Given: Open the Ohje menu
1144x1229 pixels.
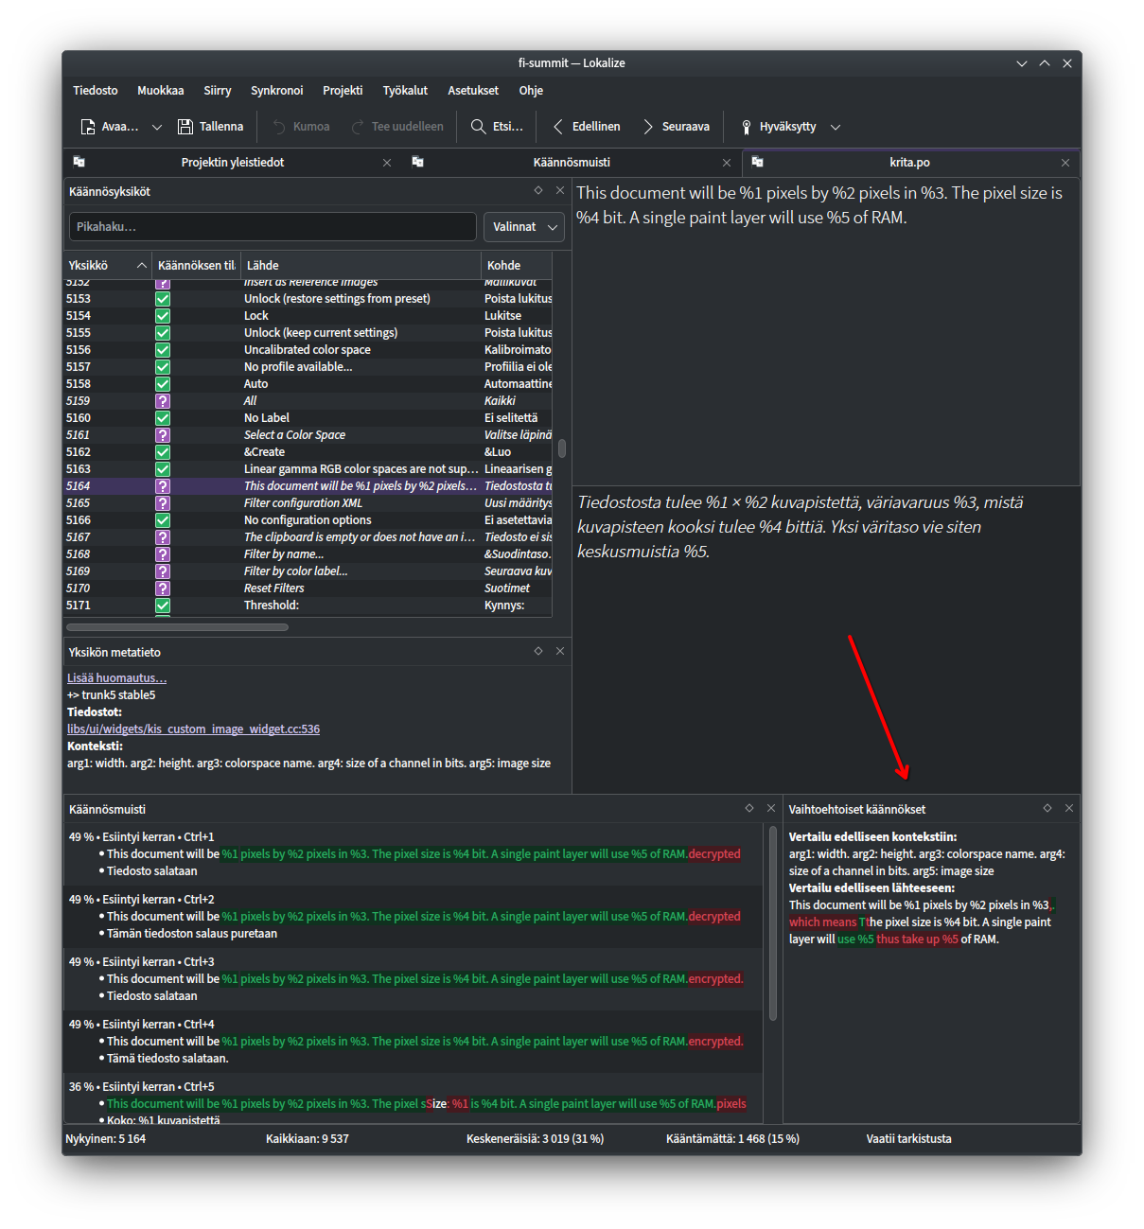Looking at the screenshot, I should [x=531, y=91].
